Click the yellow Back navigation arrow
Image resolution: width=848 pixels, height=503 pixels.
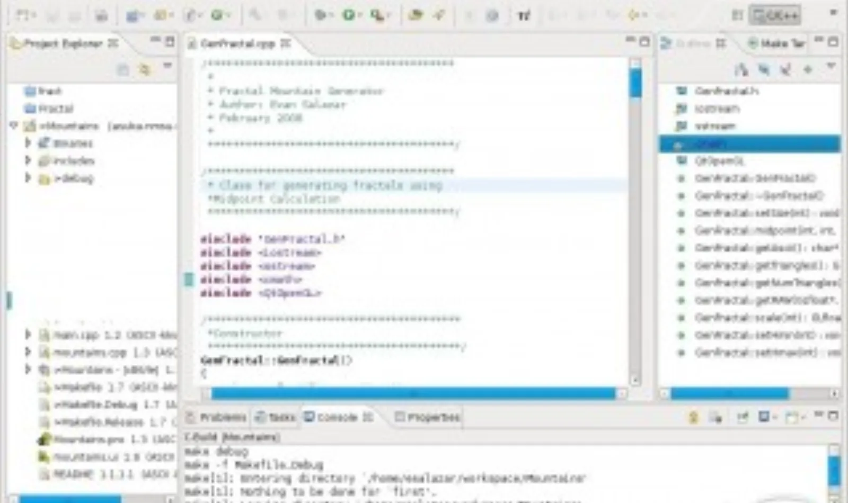pyautogui.click(x=633, y=15)
